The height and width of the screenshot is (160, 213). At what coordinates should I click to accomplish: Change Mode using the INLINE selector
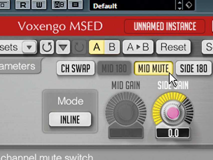pos(70,119)
